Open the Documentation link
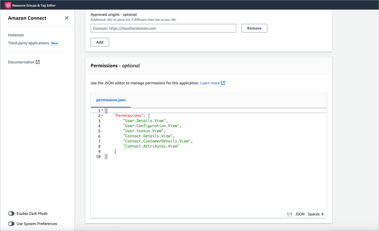Image resolution: width=379 pixels, height=231 pixels. pos(21,62)
